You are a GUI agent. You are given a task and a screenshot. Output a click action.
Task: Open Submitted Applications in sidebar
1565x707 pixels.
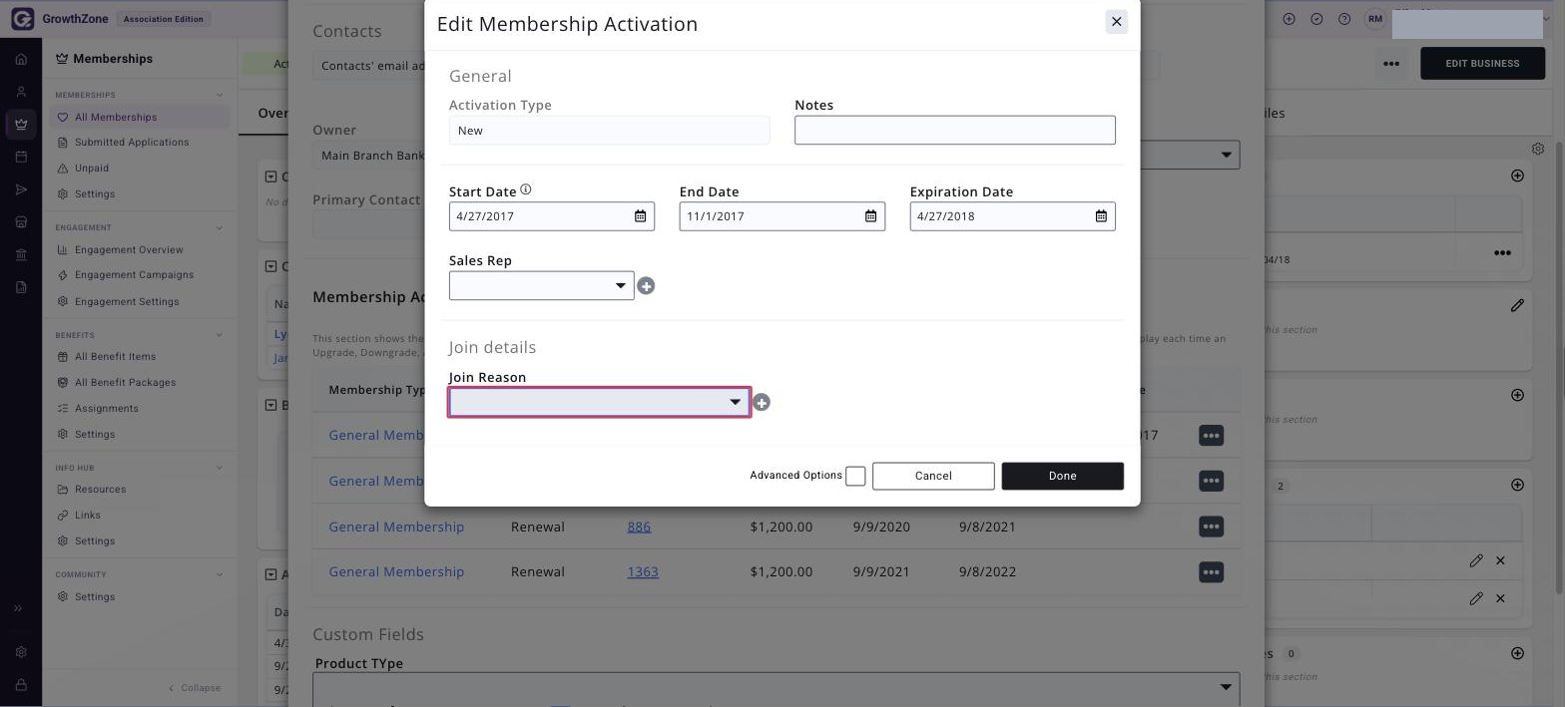coord(131,143)
